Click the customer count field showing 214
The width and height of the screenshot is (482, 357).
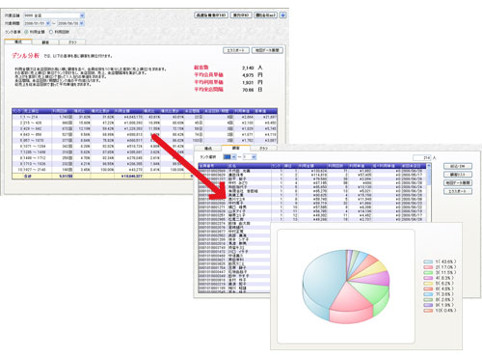[421, 158]
